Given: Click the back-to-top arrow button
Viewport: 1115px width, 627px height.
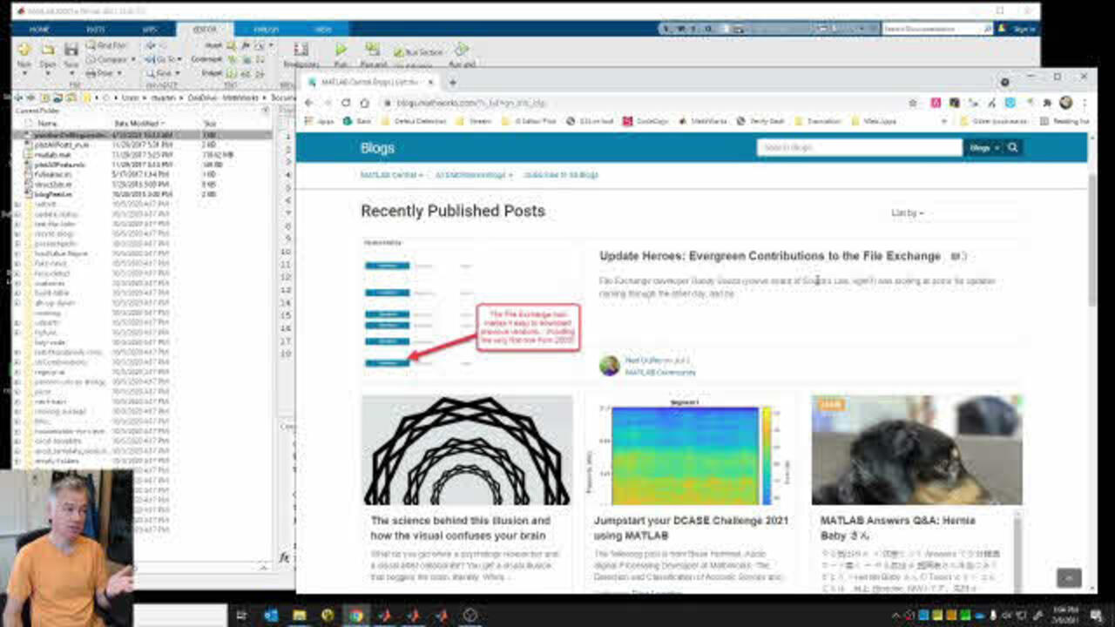Looking at the screenshot, I should tap(1069, 577).
